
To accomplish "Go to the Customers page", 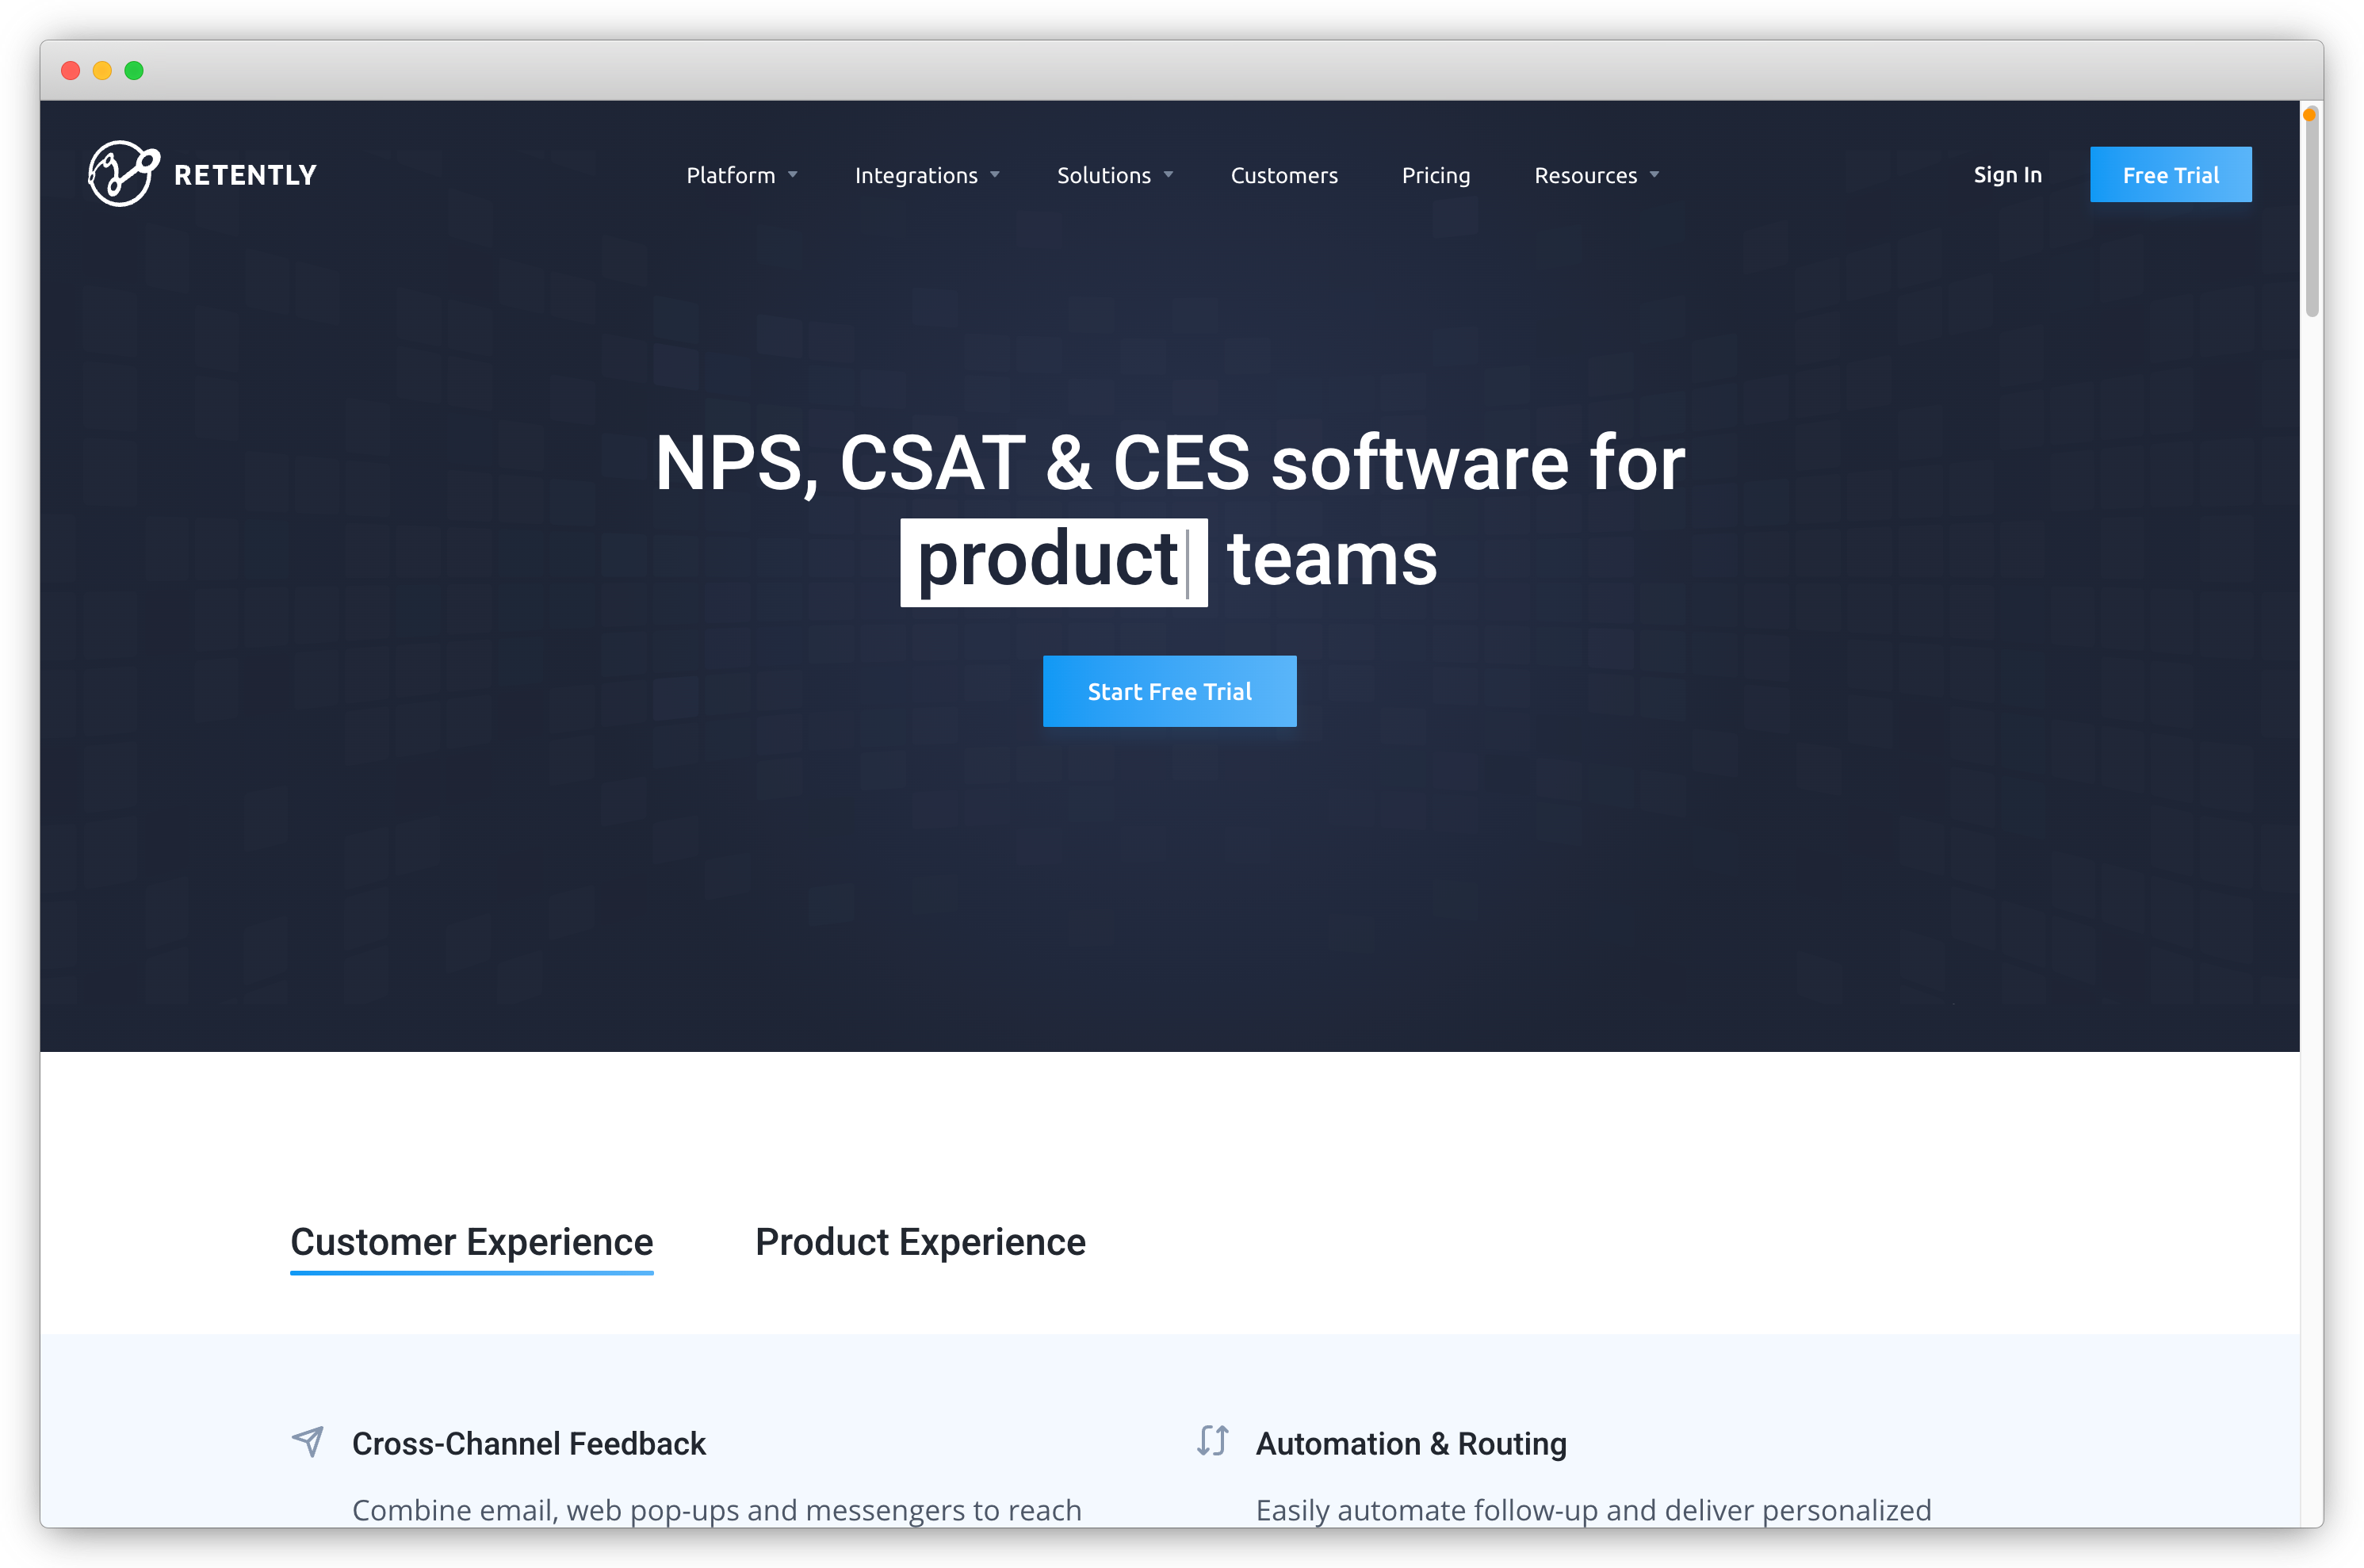I will (1284, 175).
